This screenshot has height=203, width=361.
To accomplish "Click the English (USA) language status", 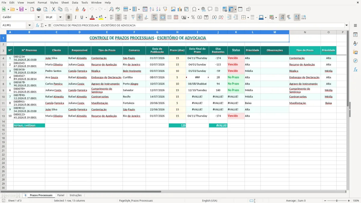I will coord(210,201).
